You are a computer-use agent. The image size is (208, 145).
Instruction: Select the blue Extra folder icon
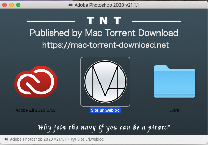(x=174, y=82)
